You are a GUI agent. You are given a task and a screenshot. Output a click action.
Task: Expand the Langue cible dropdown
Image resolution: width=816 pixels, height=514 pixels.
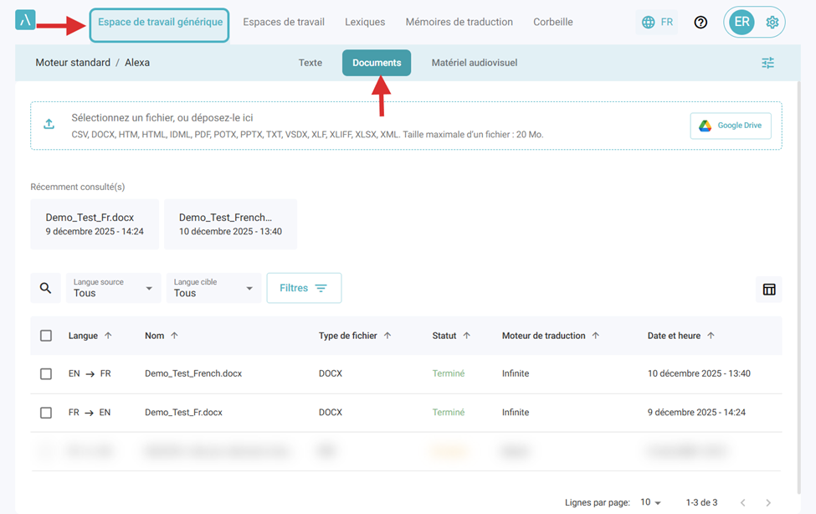pyautogui.click(x=213, y=288)
